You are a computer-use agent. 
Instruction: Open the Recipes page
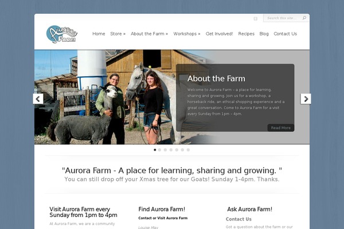coord(246,34)
